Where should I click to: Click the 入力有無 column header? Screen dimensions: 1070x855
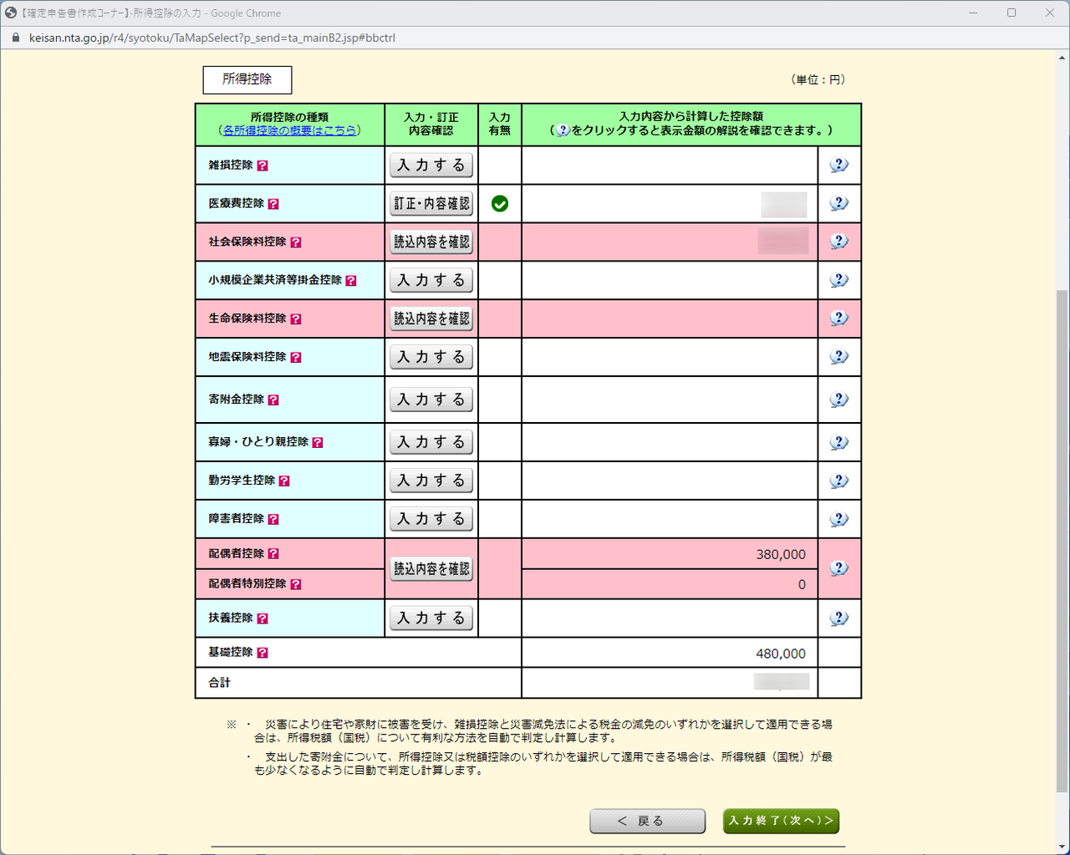pyautogui.click(x=500, y=124)
